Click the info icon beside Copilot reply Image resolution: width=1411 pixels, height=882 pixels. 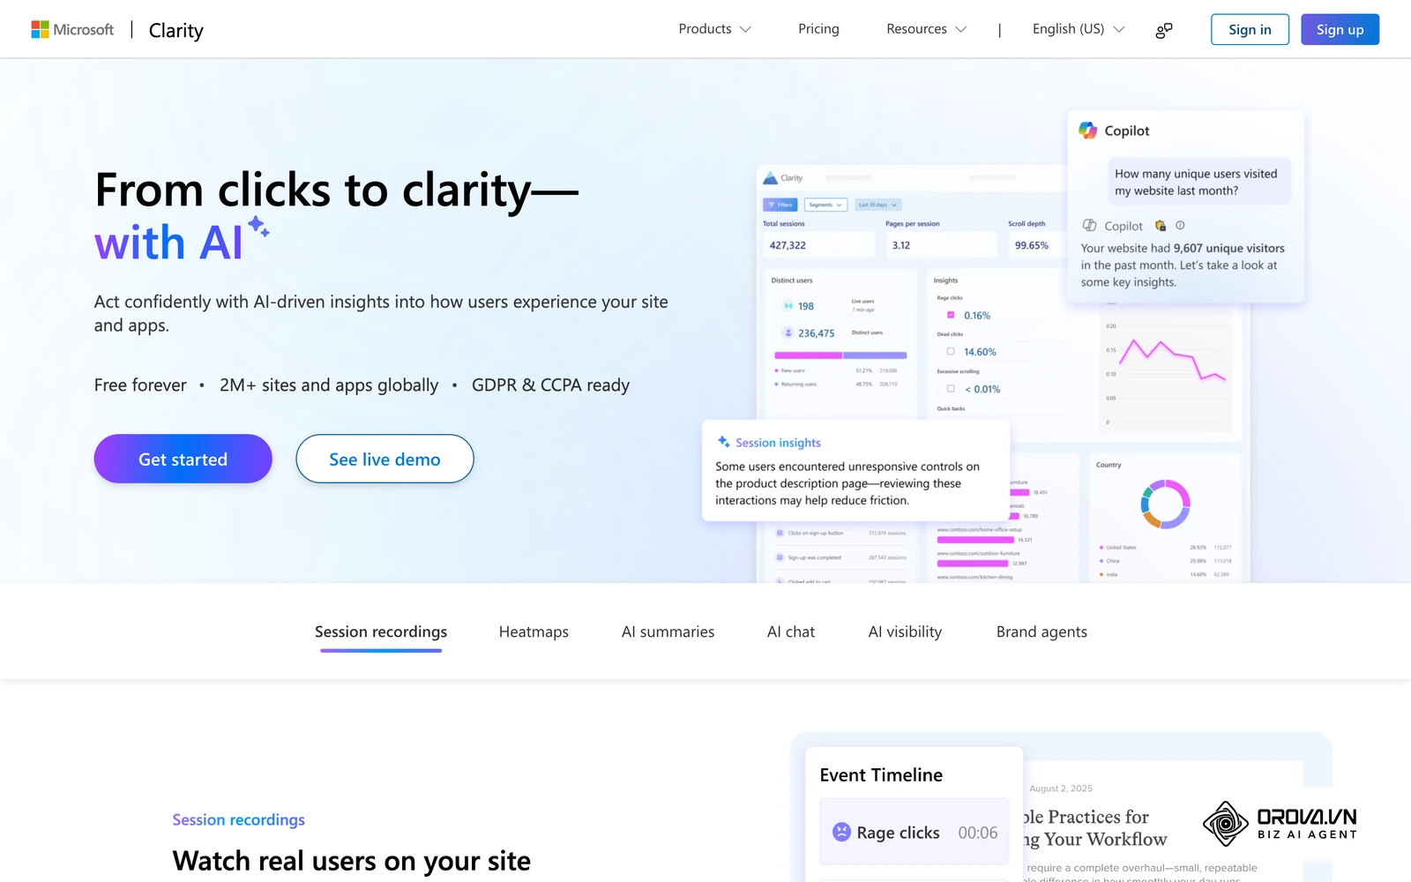pyautogui.click(x=1180, y=225)
